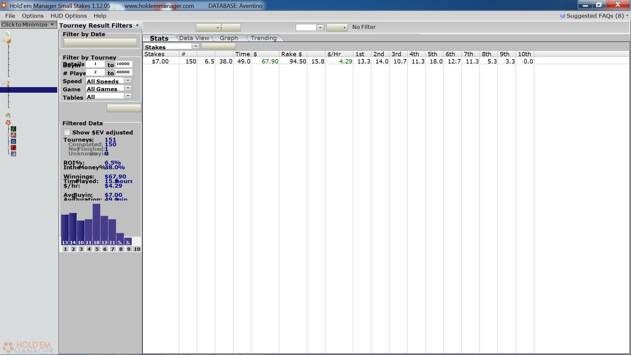Open the Stakes grouping dropdown

[196, 46]
